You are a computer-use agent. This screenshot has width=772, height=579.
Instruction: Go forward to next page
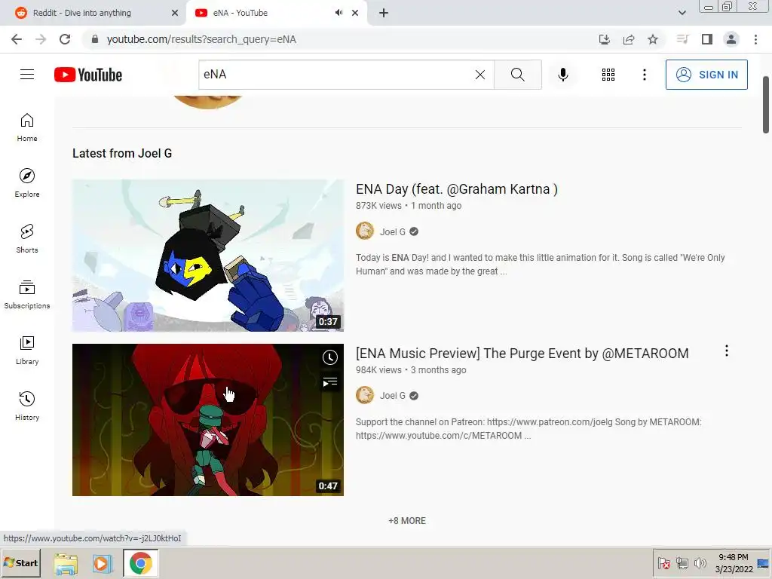(x=41, y=39)
